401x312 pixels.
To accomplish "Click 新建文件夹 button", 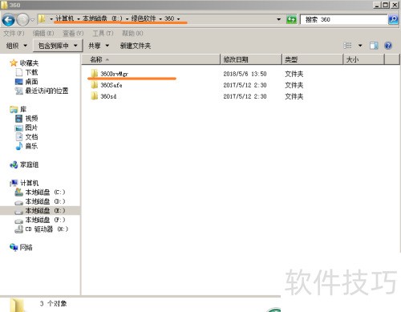I will point(136,46).
